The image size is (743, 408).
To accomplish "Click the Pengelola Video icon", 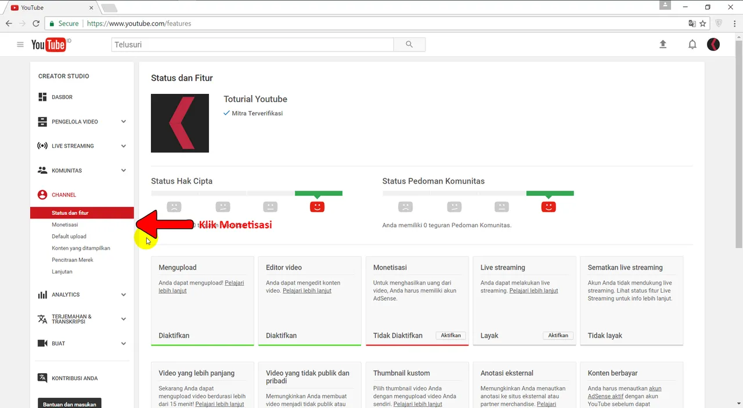I will 42,122.
